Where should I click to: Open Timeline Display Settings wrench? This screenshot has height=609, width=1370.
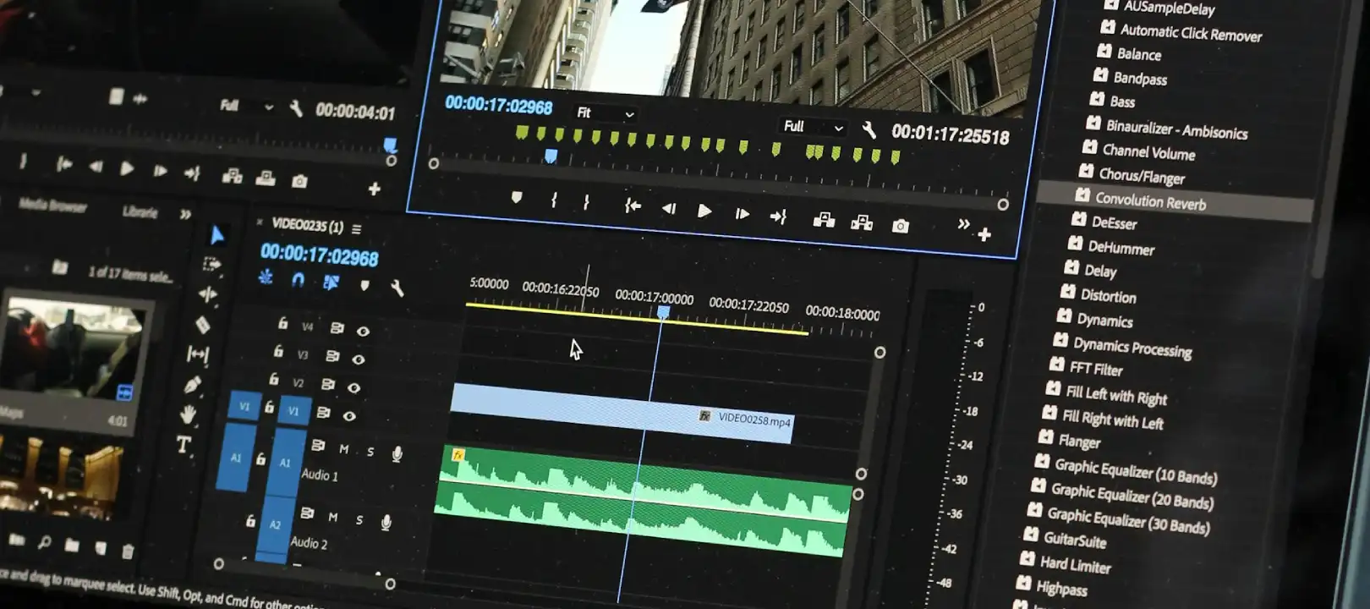397,288
